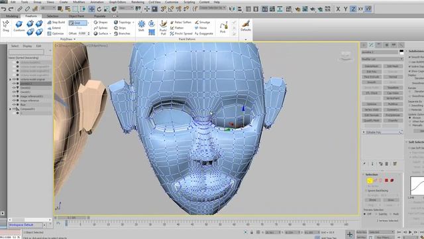Select Polygon sub-object level icon
The height and width of the screenshot is (239, 424).
click(386, 181)
